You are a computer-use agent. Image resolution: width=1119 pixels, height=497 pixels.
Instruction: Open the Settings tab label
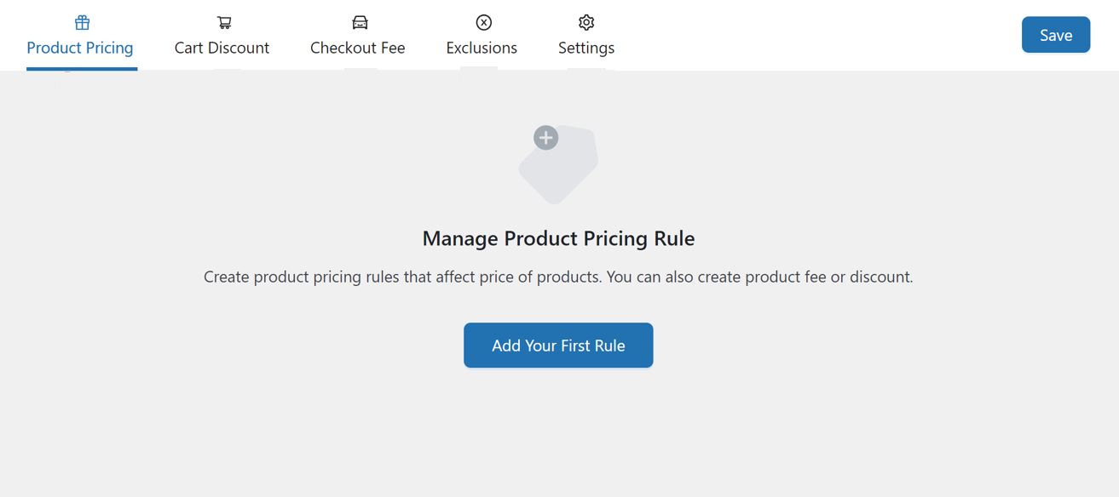coord(586,48)
